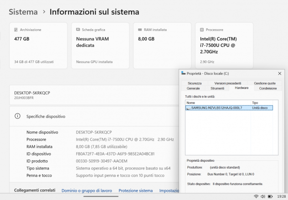The image size is (288, 200).
Task: Click the ID prodotto value 00330-50919-30497-AAOEM
Action: [102, 161]
